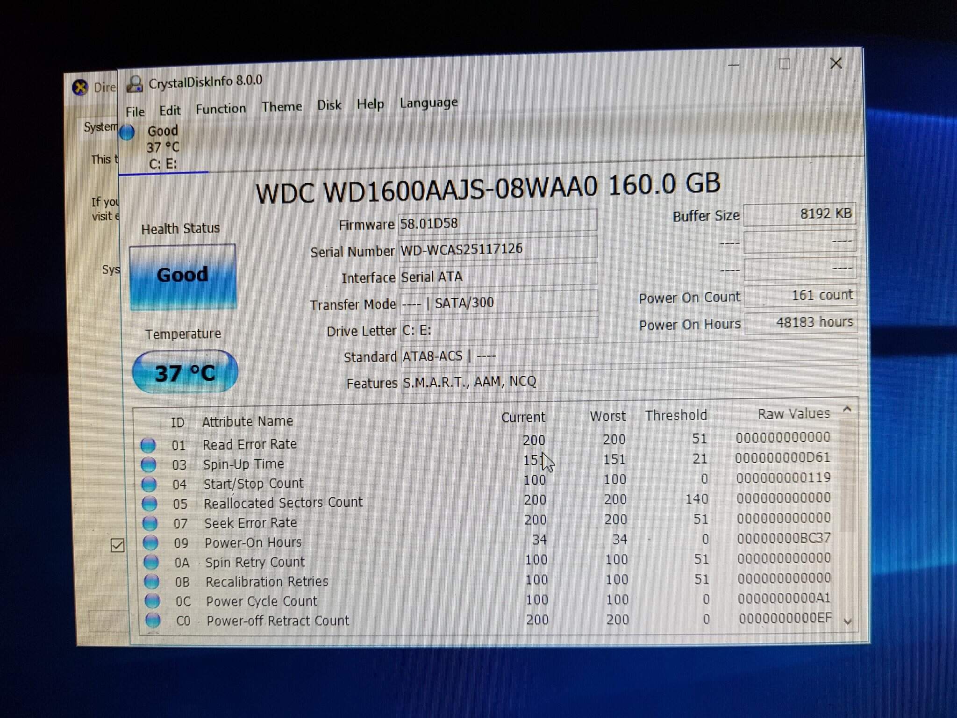
Task: Click raw value 00000000BC37
Action: [784, 538]
